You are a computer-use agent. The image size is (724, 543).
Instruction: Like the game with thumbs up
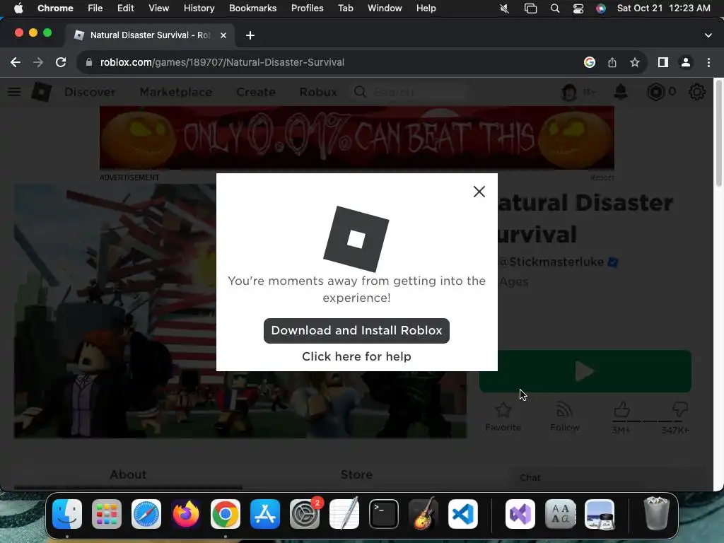tap(621, 410)
